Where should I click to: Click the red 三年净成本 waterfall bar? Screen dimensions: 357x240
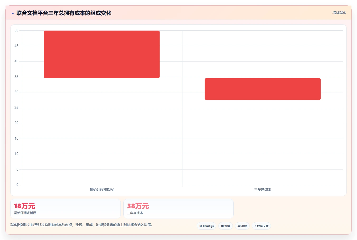pyautogui.click(x=263, y=89)
